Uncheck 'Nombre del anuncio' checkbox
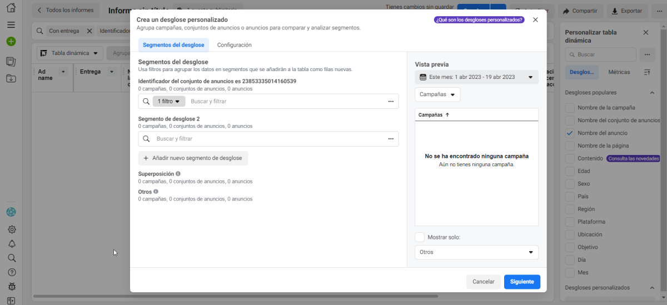The image size is (667, 305). 569,133
